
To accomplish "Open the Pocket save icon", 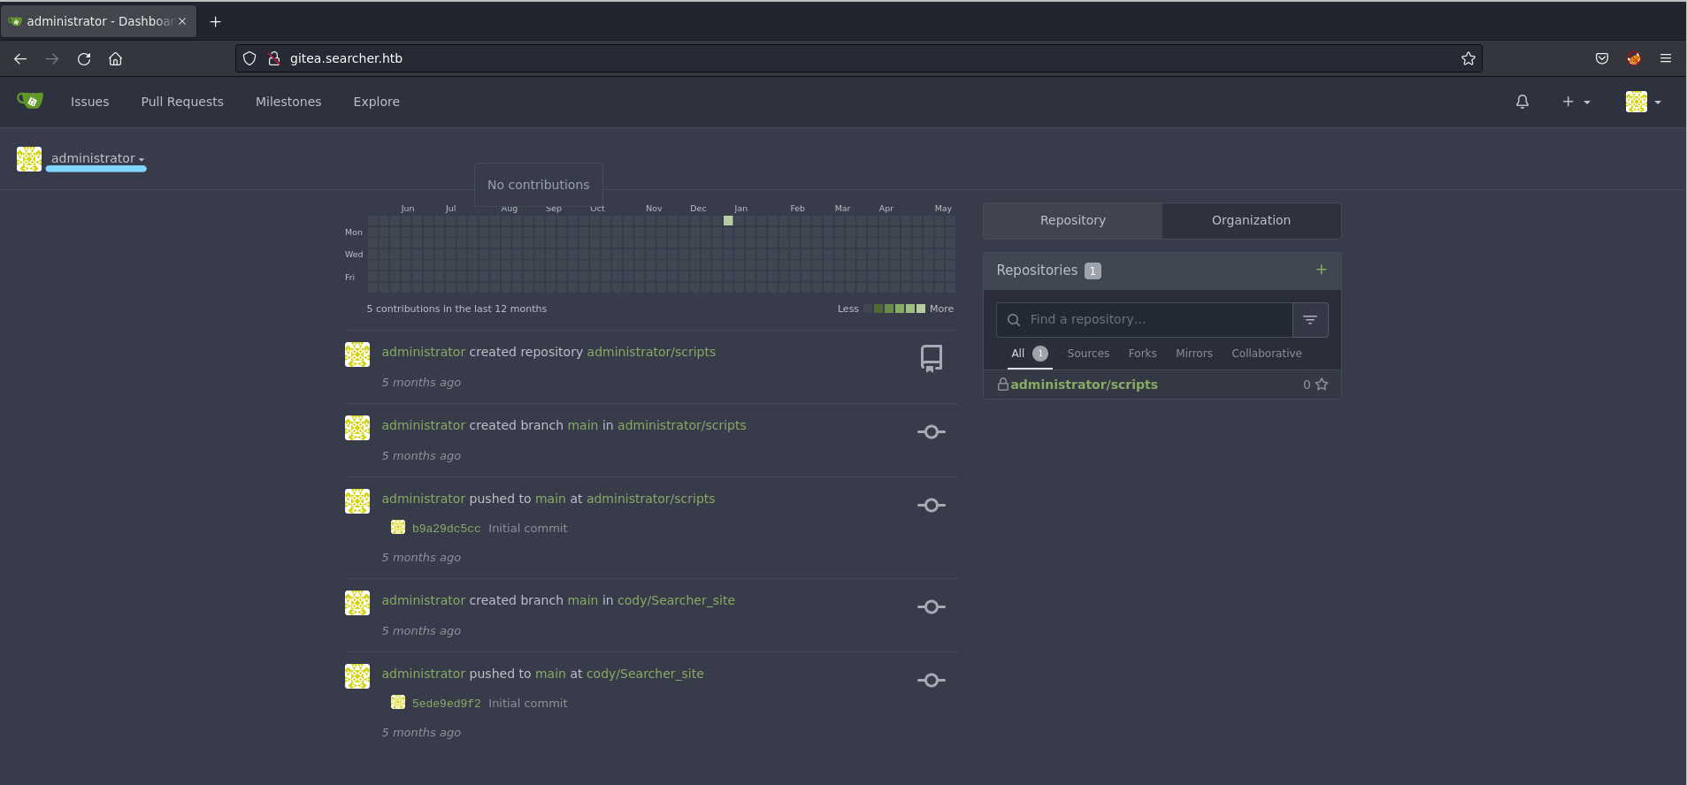I will coord(1602,58).
